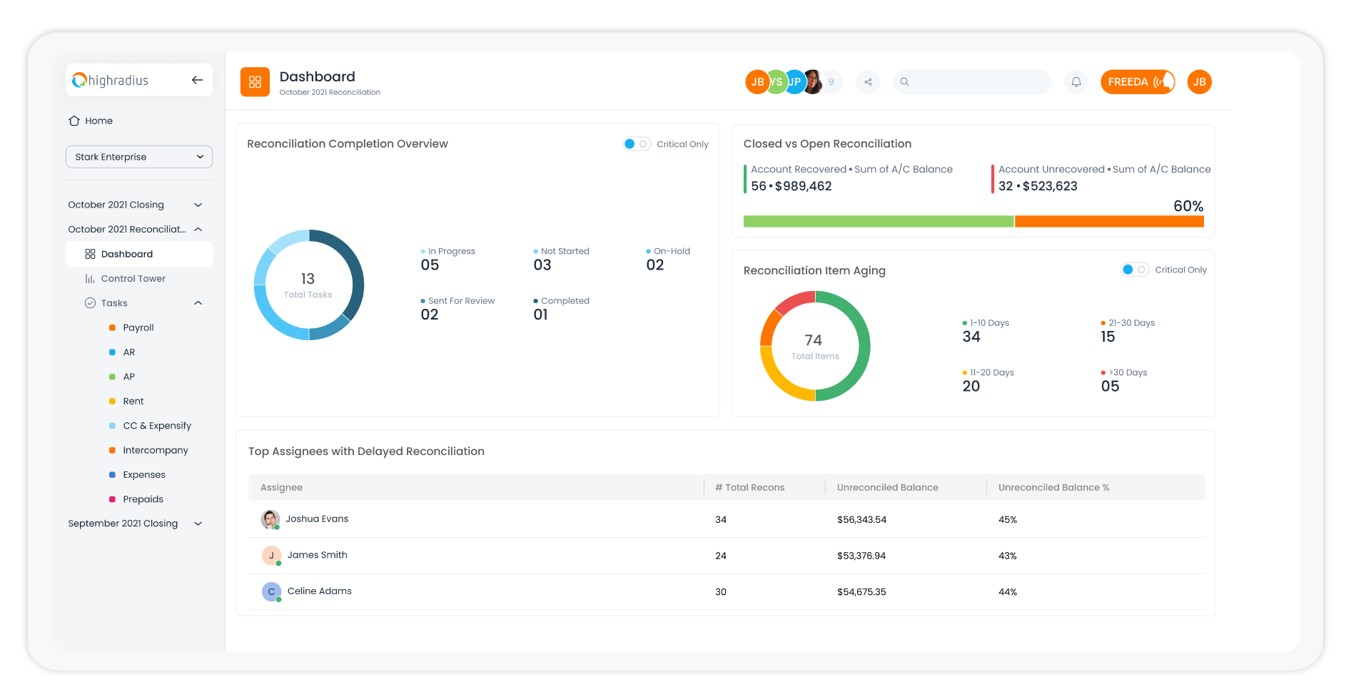Select Payroll task in sidebar

[138, 327]
